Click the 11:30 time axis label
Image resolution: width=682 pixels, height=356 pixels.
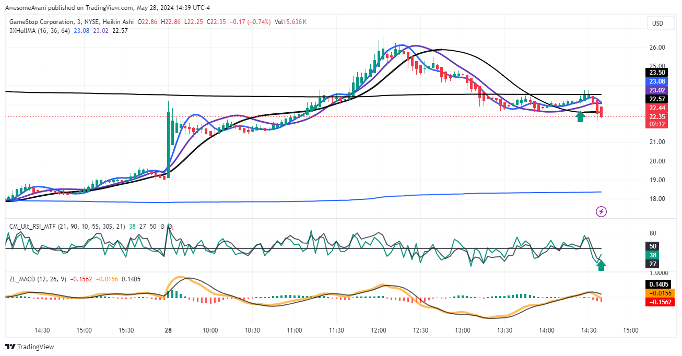tap(336, 330)
